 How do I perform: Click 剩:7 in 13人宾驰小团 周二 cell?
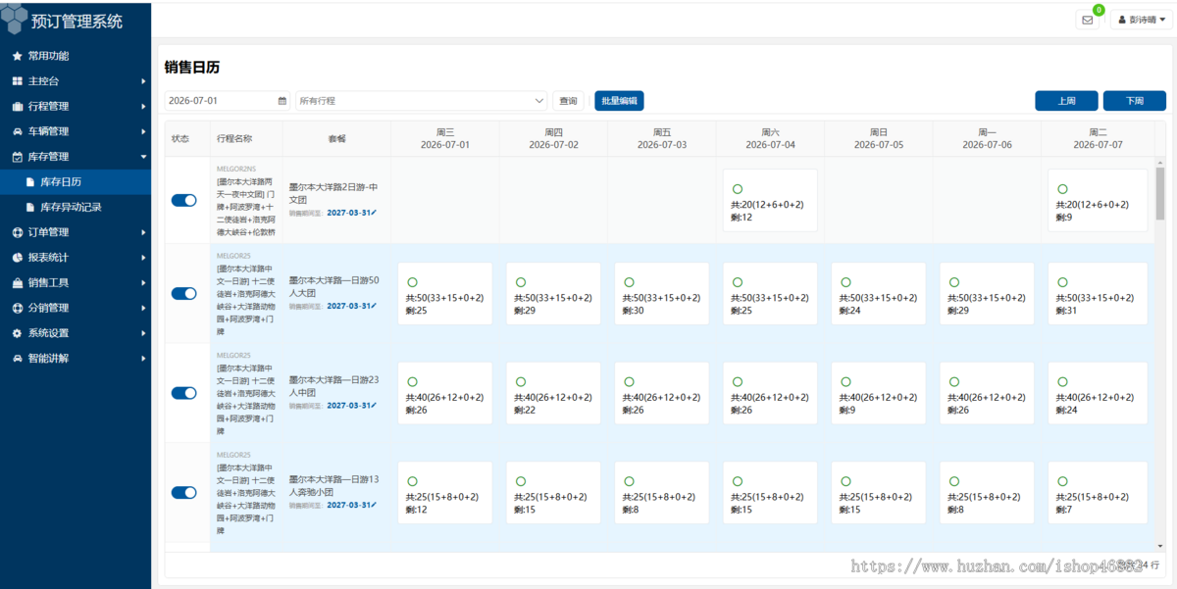(x=1064, y=511)
